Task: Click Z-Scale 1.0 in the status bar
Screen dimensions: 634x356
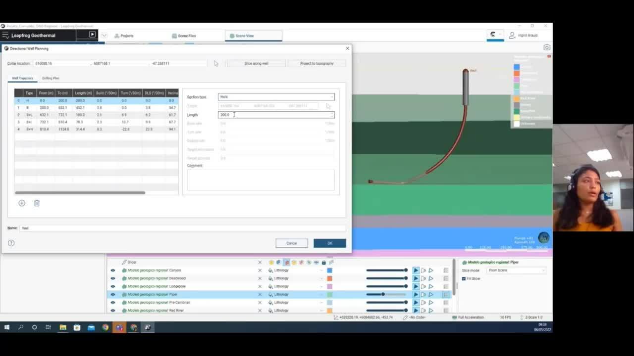Action: coord(533,317)
